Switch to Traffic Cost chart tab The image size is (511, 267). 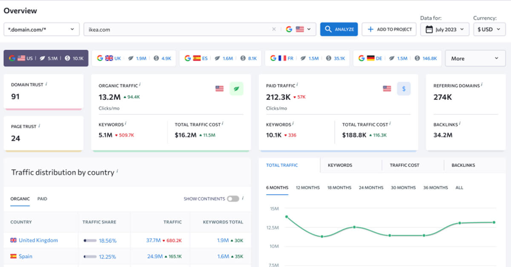click(405, 165)
